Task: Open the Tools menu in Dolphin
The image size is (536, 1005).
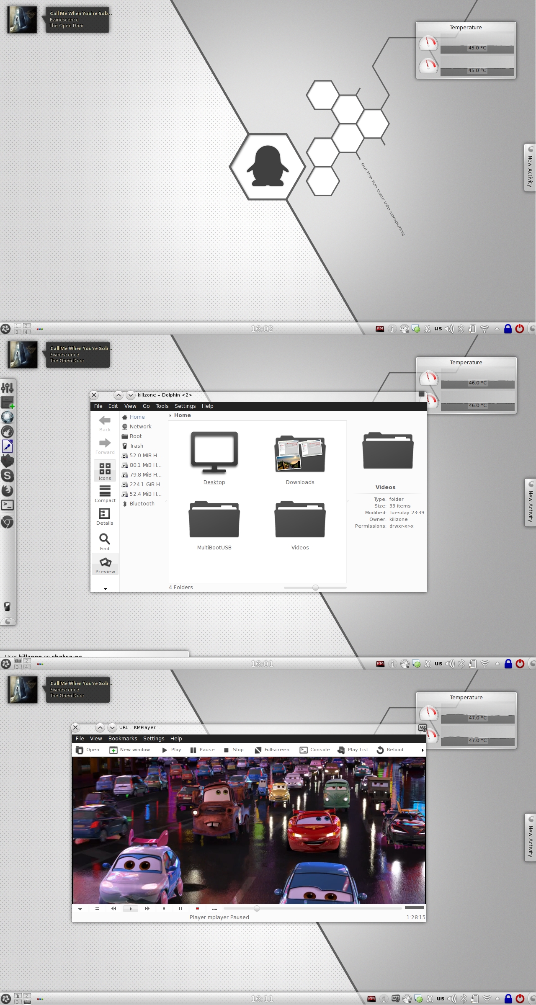Action: 162,406
